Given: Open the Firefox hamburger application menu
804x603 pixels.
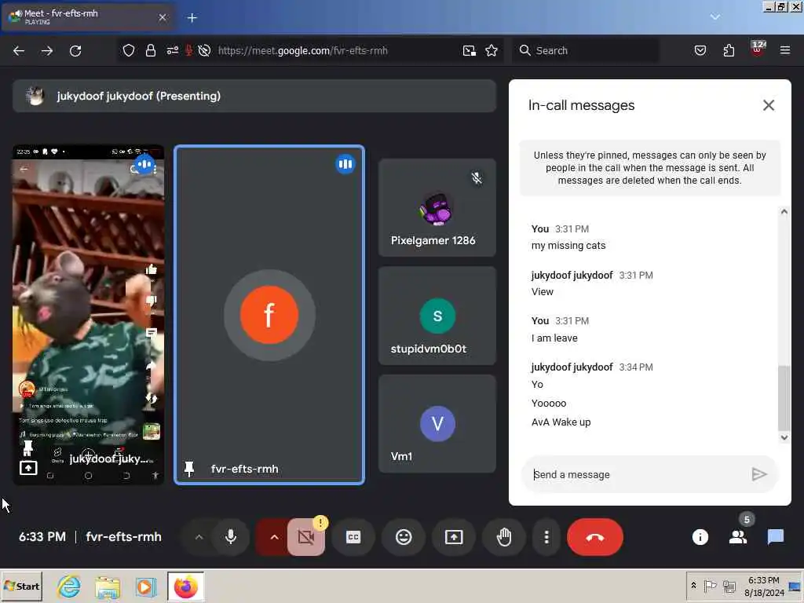Looking at the screenshot, I should click(x=785, y=50).
